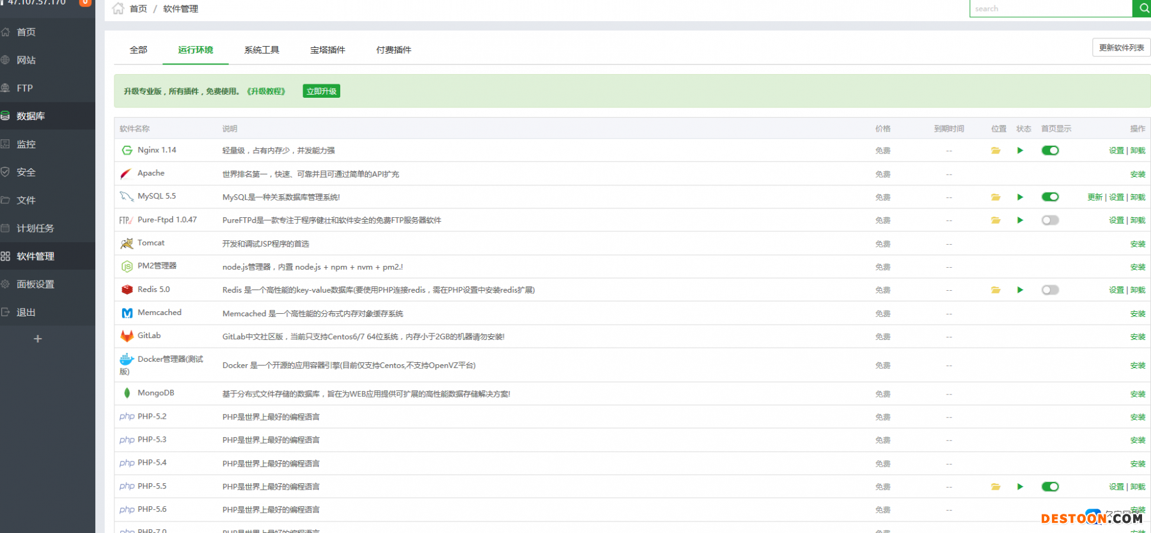Click the plus icon in the sidebar
1151x533 pixels.
click(x=38, y=339)
